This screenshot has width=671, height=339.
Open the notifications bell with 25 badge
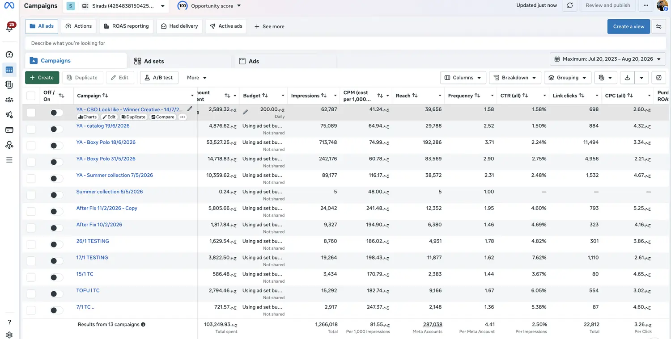pos(9,27)
